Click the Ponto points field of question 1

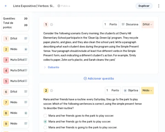click(111, 24)
